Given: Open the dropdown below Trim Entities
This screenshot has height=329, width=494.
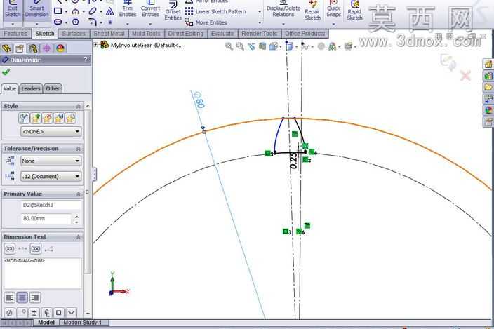Looking at the screenshot, I should point(128,25).
